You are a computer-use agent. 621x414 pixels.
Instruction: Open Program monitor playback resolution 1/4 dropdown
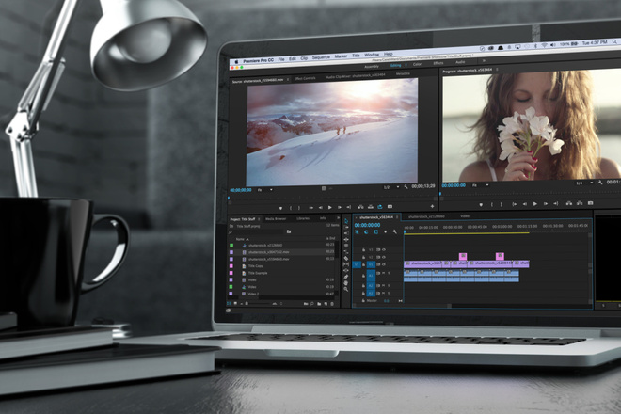[x=584, y=183]
